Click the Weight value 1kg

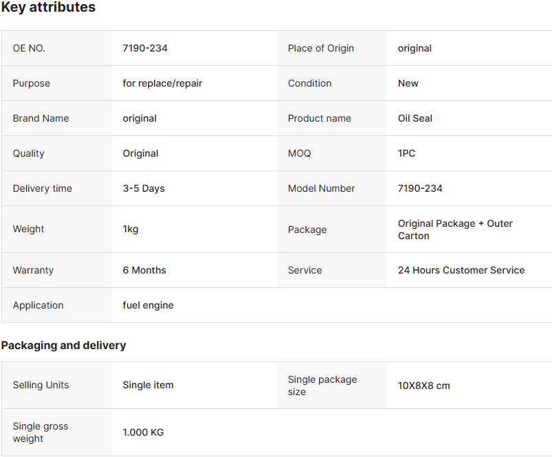pyautogui.click(x=130, y=230)
